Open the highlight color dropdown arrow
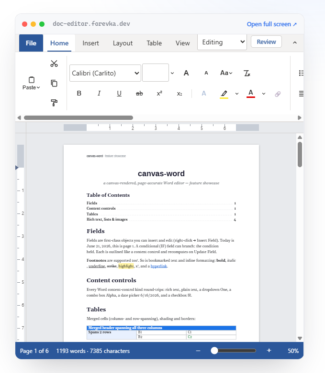325x373 pixels. click(237, 94)
